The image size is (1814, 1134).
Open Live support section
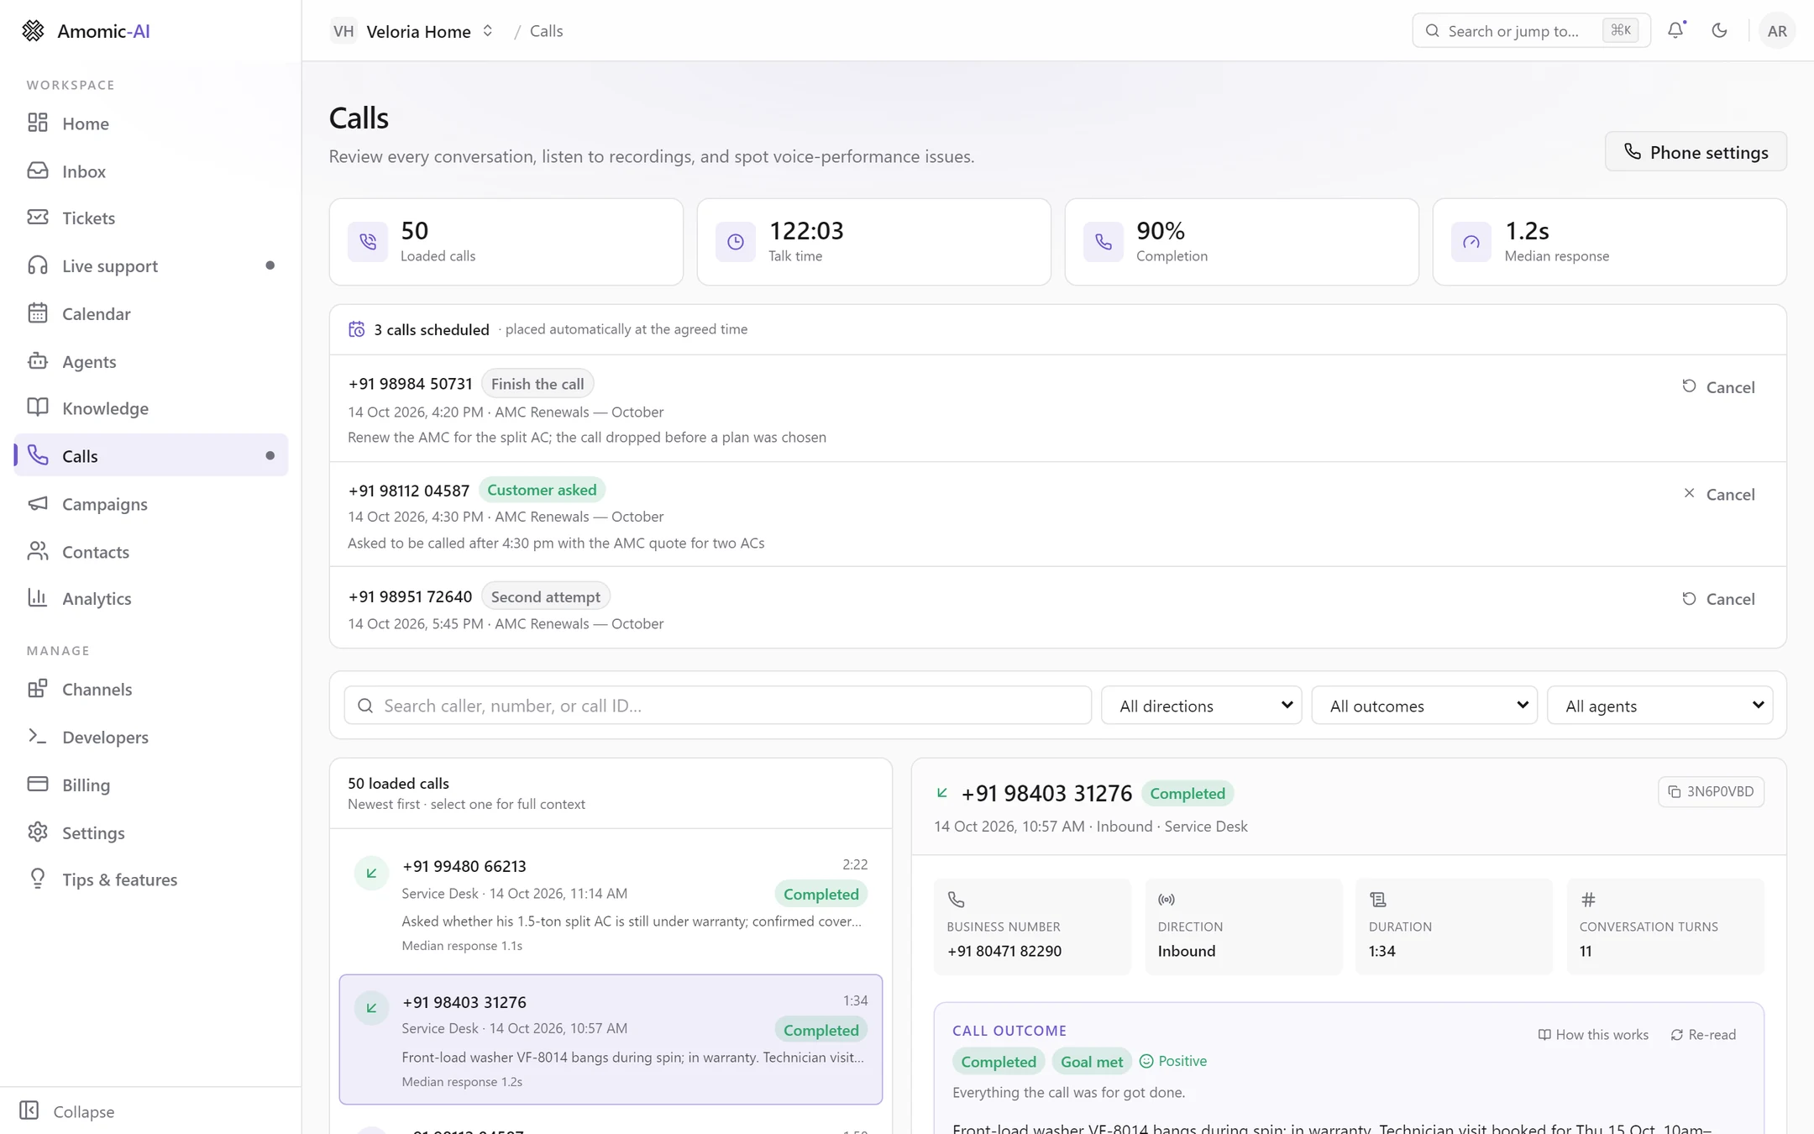[151, 266]
